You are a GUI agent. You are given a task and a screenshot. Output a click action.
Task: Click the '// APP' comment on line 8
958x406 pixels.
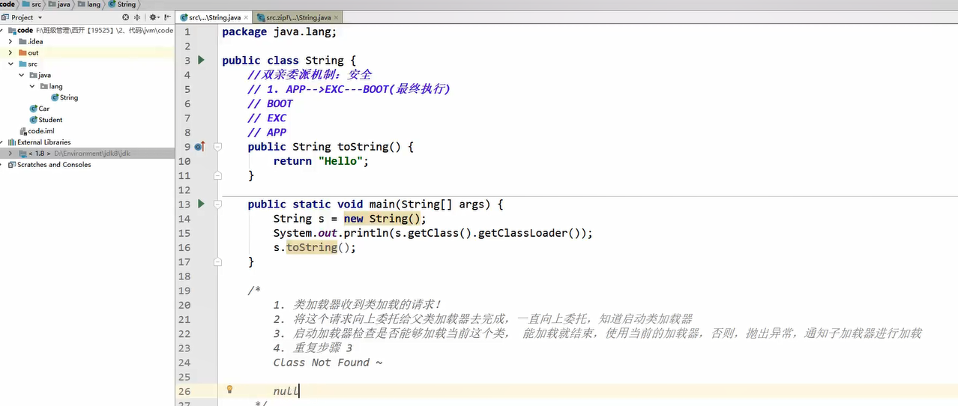click(x=267, y=133)
